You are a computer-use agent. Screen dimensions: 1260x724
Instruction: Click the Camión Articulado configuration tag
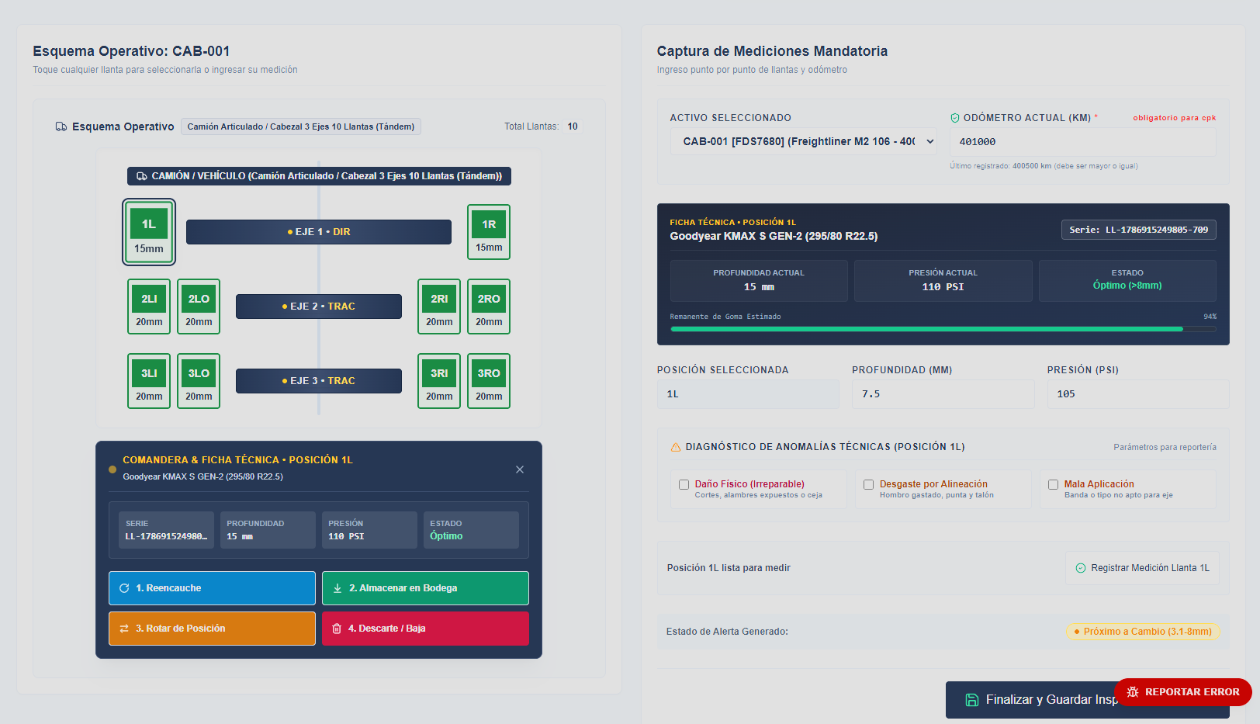click(x=301, y=126)
